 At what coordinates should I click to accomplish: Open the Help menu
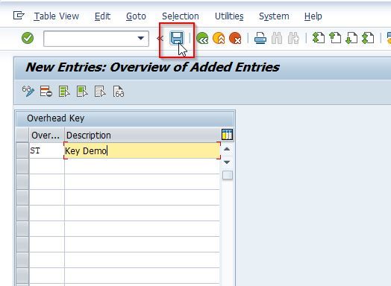[x=313, y=16]
